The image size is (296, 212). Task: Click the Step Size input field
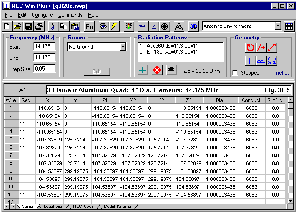pyautogui.click(x=45, y=69)
